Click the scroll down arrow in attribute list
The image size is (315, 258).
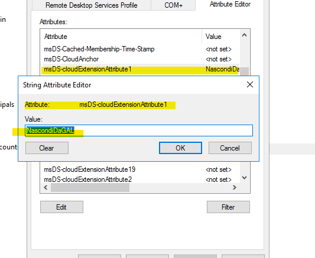[x=244, y=178]
